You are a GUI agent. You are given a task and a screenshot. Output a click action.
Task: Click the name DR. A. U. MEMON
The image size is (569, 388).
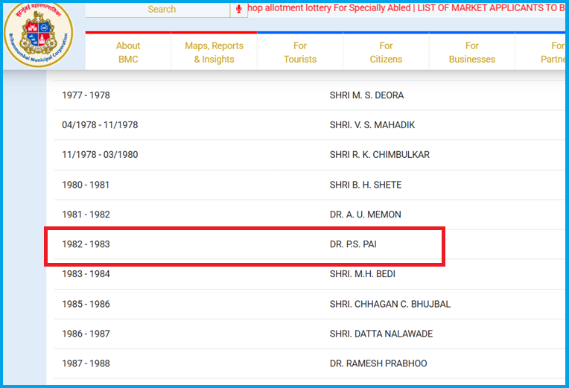[x=365, y=214]
